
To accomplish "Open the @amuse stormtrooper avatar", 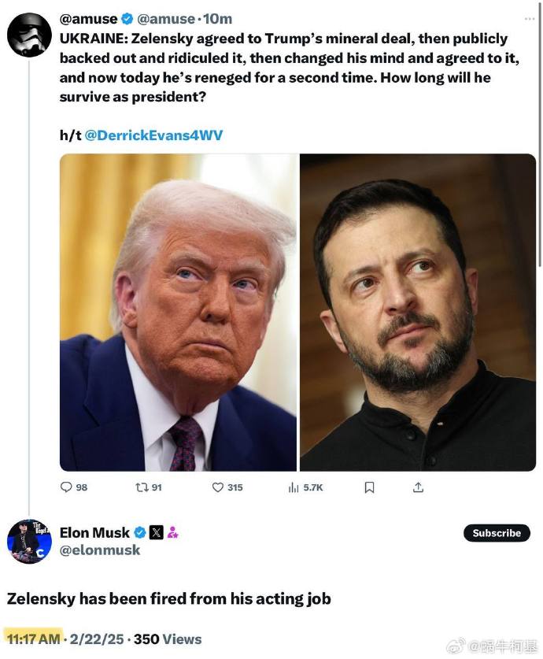I will coord(29,35).
